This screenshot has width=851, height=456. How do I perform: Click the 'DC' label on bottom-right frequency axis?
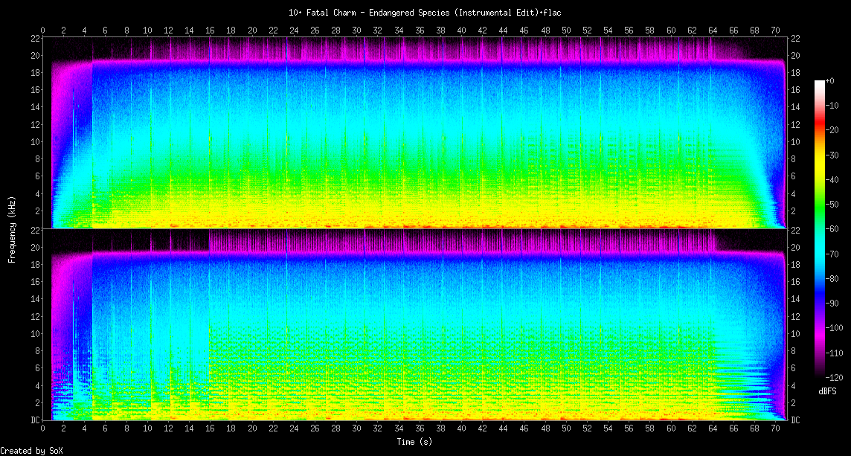795,420
